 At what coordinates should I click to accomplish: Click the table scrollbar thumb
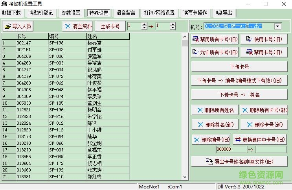click(x=185, y=43)
